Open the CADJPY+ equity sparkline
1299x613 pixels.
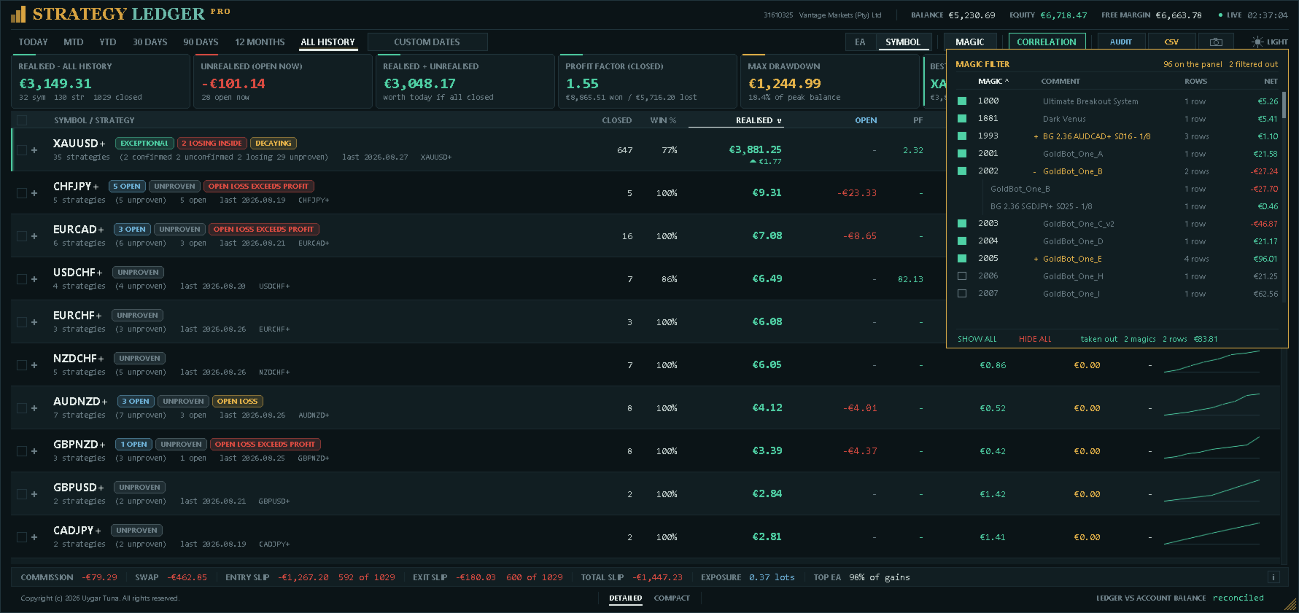click(1211, 534)
